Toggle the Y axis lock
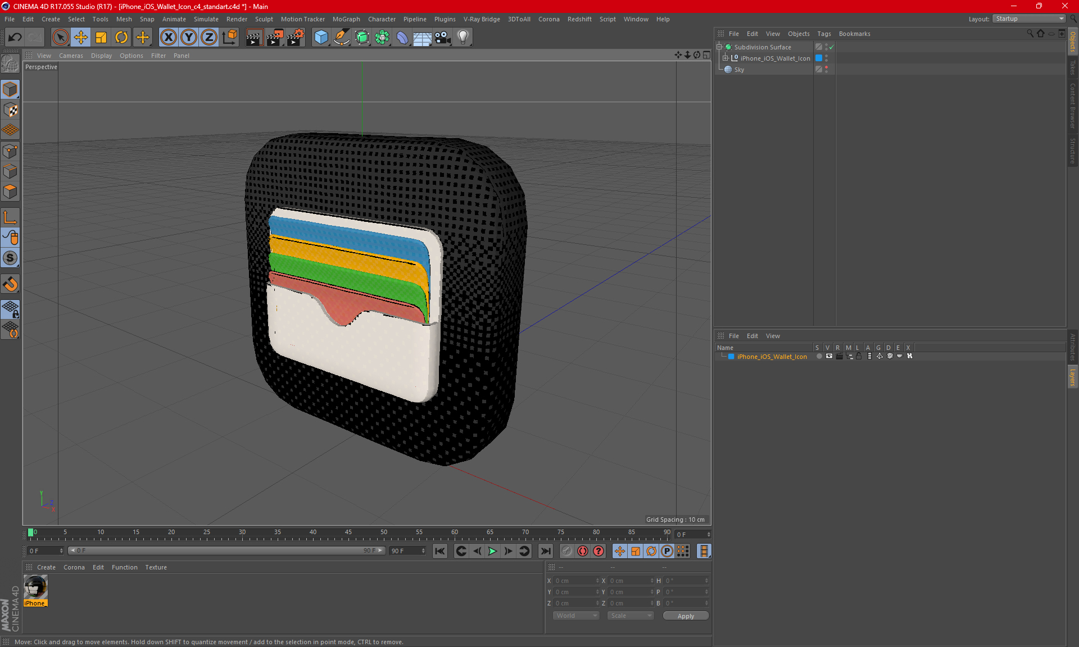Screen dimensions: 1079x647 pyautogui.click(x=189, y=38)
